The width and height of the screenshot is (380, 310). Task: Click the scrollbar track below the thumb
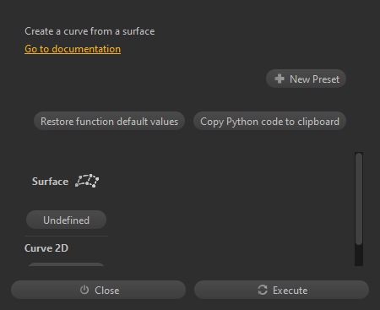click(x=359, y=255)
